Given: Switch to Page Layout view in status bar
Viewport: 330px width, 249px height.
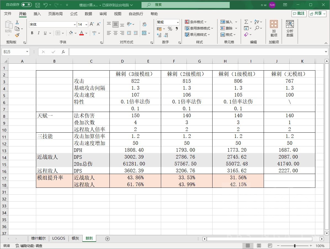Looking at the screenshot, I should [x=259, y=245].
